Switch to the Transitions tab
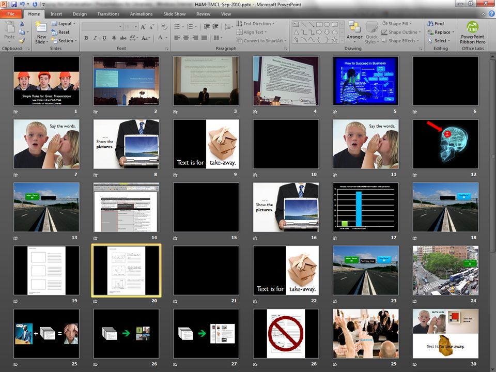 pyautogui.click(x=108, y=14)
